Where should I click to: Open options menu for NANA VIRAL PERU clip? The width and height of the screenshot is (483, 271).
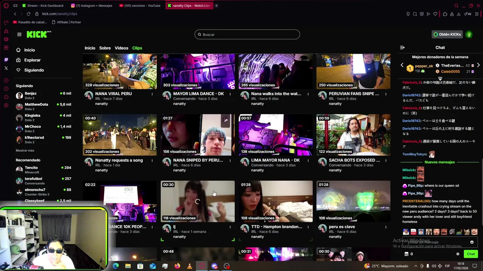[x=152, y=94]
